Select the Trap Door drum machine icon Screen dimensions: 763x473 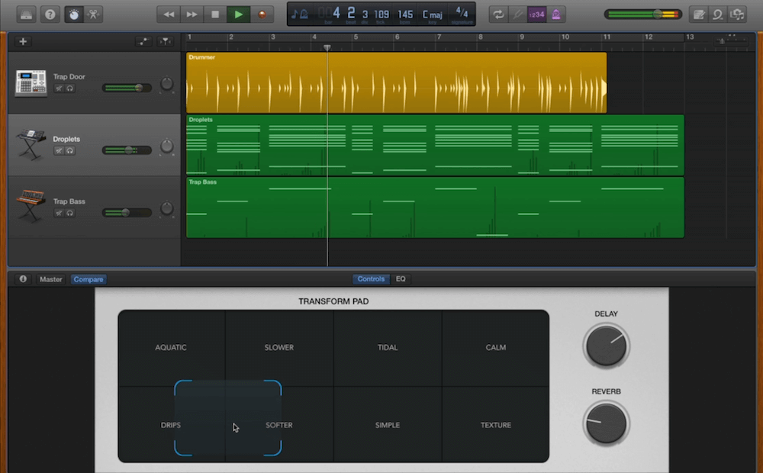tap(31, 82)
